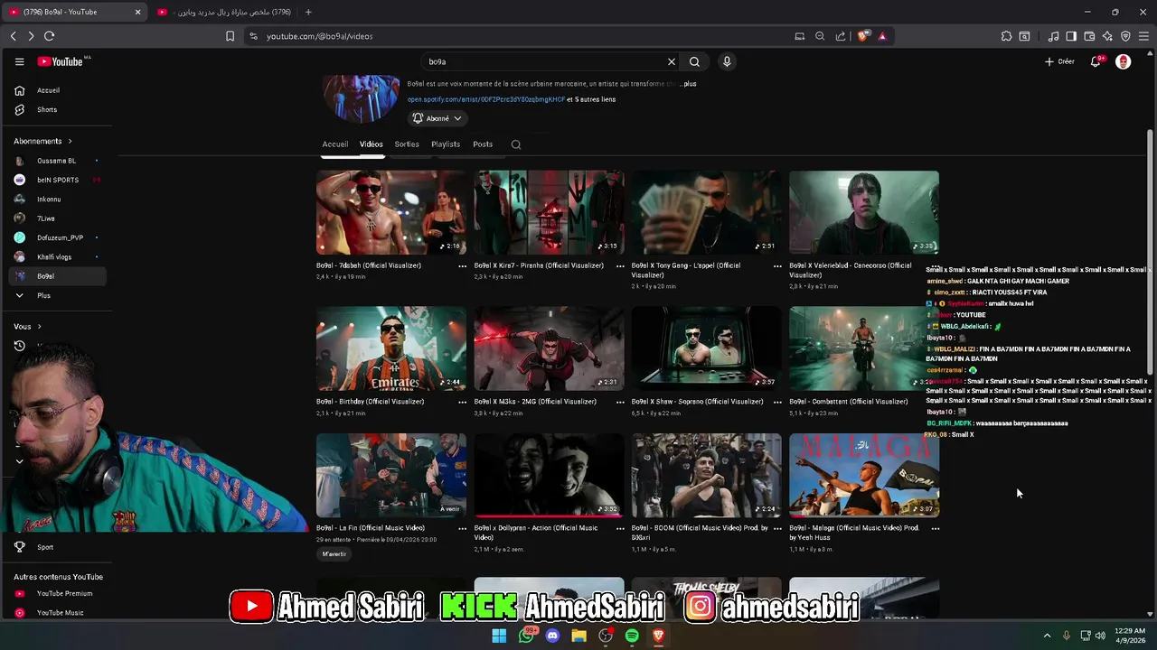
Task: Open the Bo9al - Malaga thumbnail
Action: (864, 475)
